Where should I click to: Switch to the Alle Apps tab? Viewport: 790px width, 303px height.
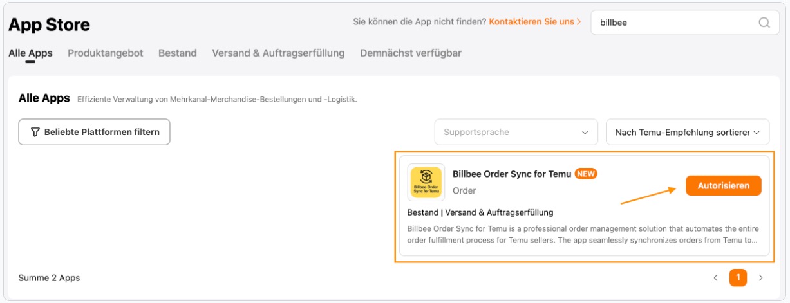tap(30, 53)
